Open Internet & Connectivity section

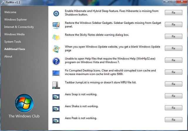[19, 27]
